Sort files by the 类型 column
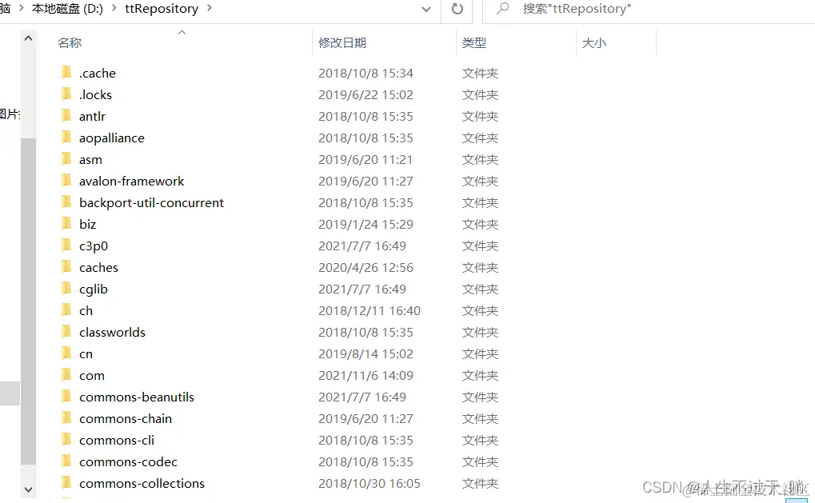This screenshot has width=815, height=503. click(474, 42)
